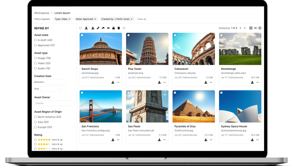Select the three stars & up filter
The image size is (293, 166).
coord(35,149)
